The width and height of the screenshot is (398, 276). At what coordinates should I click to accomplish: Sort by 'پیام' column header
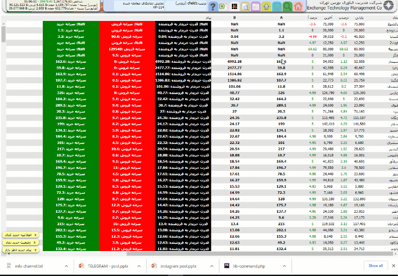click(208, 18)
